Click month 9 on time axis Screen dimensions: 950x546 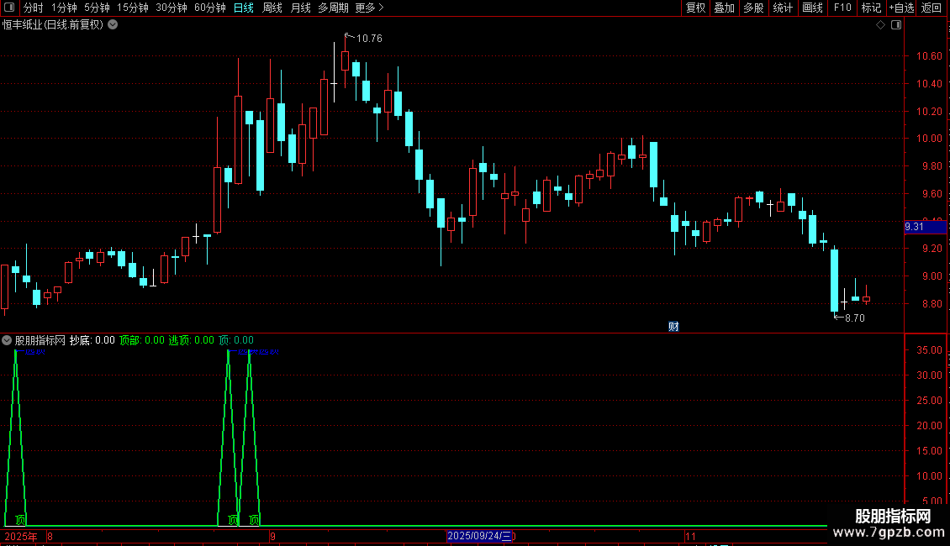272,536
